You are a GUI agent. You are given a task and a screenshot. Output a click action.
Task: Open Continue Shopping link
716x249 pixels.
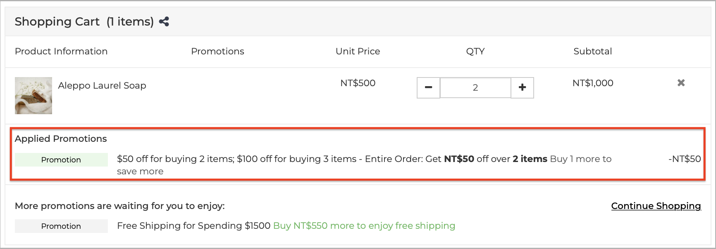coord(656,206)
